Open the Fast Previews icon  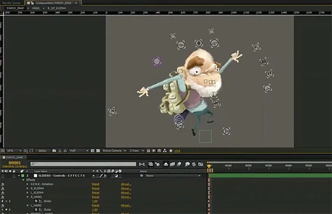coord(154,150)
